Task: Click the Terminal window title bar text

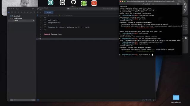Action: click(151, 1)
